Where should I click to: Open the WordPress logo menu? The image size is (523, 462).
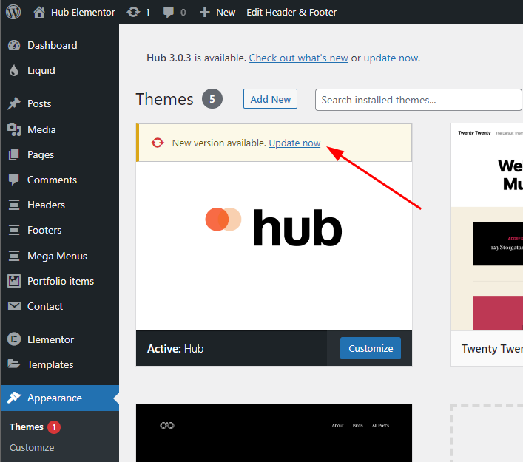pyautogui.click(x=13, y=12)
